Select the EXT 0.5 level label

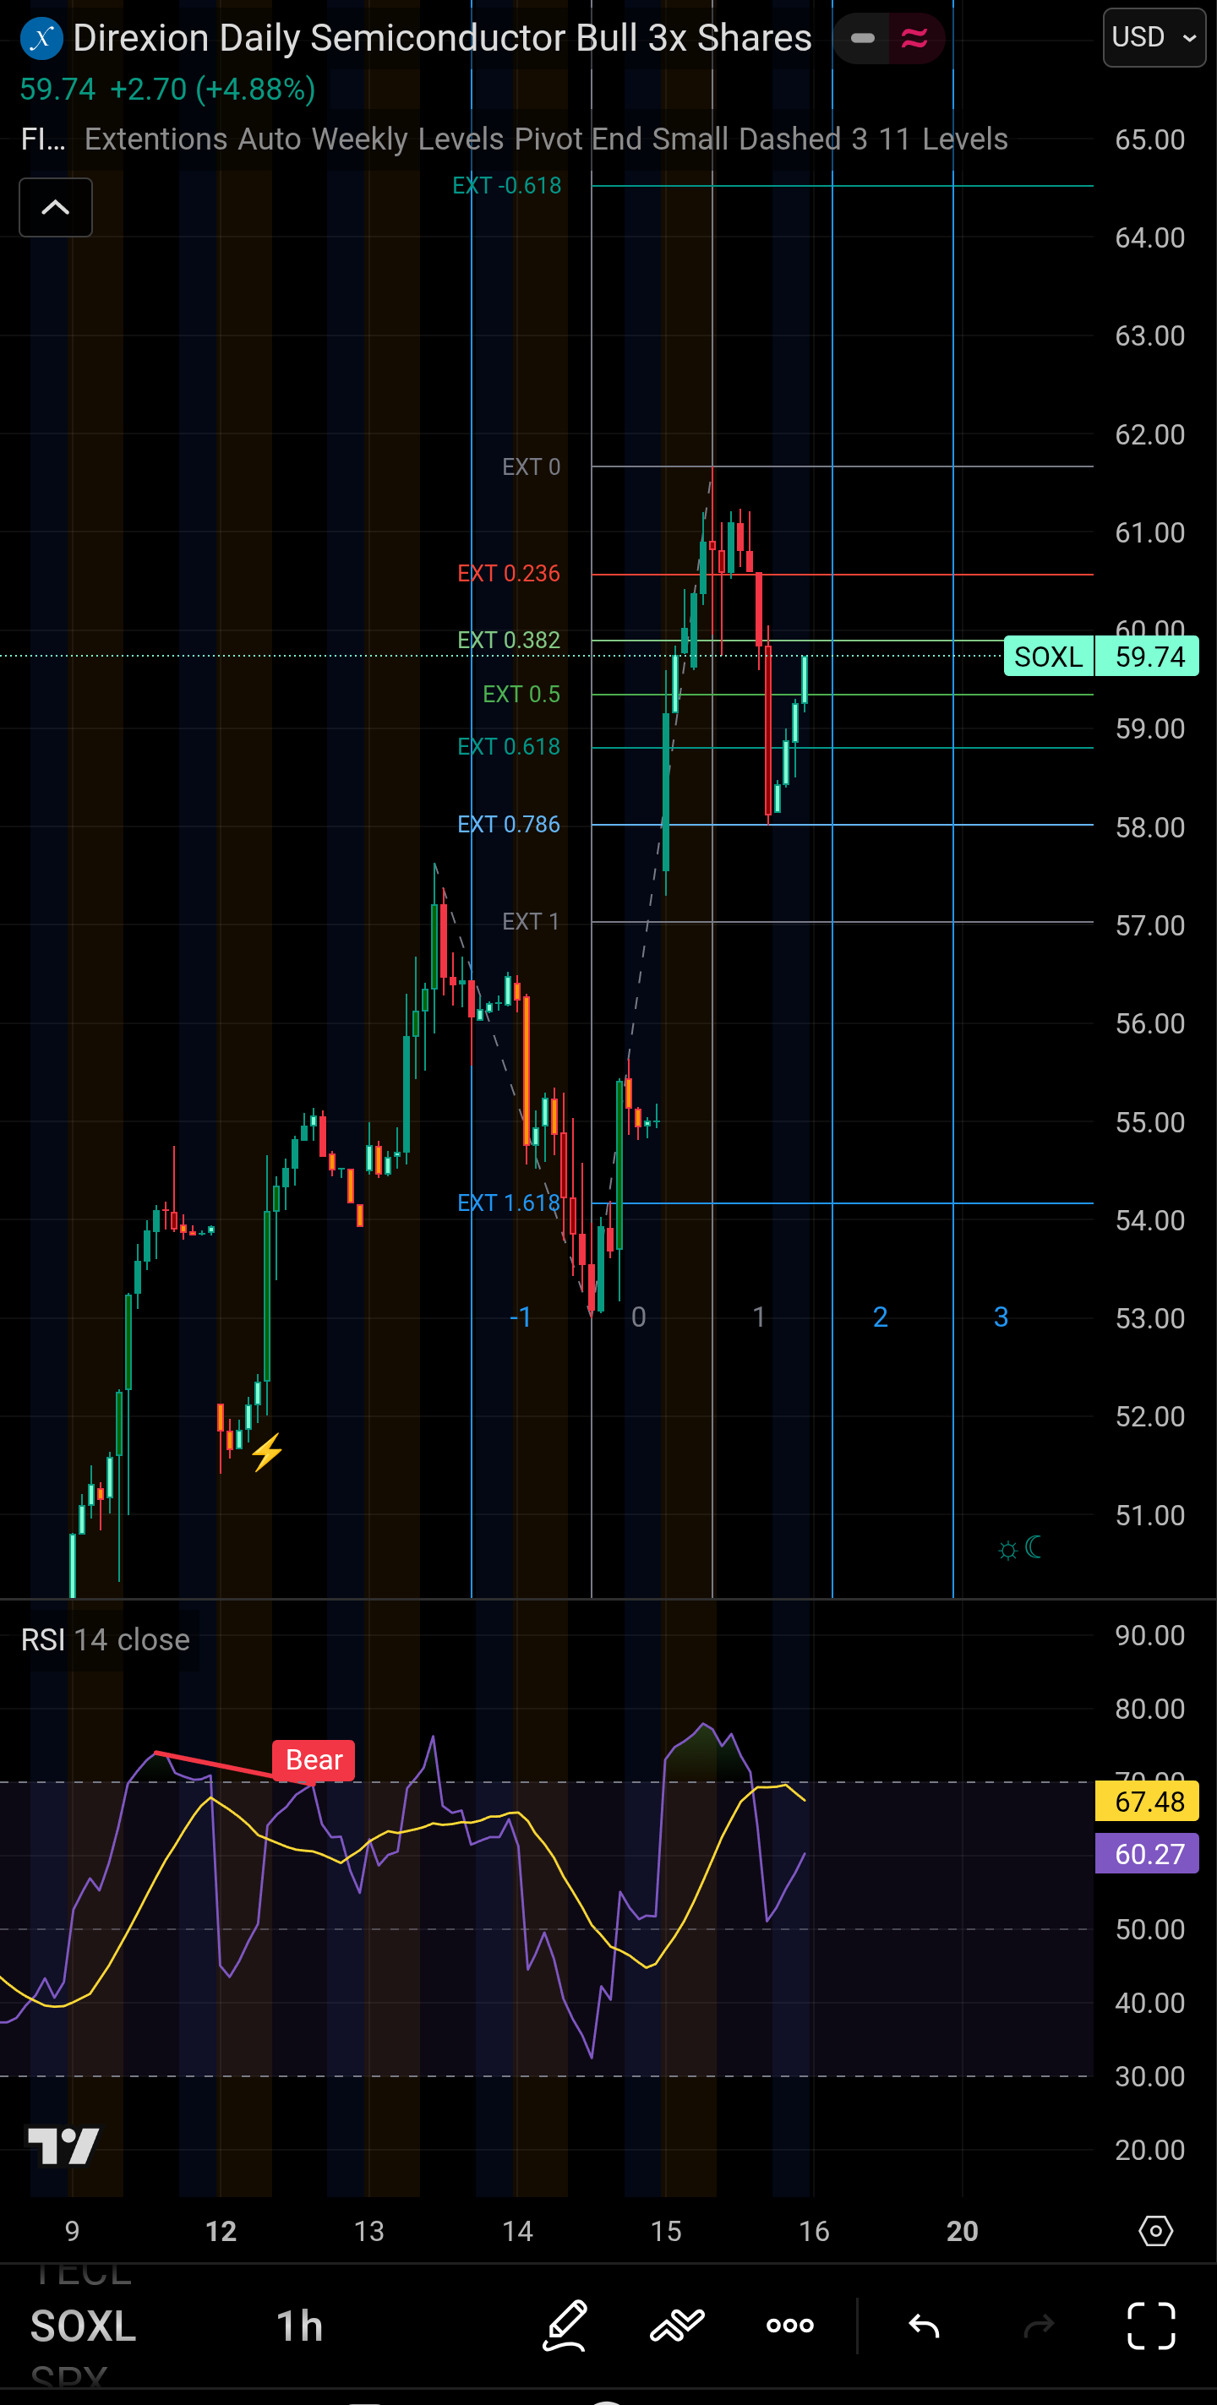521,694
